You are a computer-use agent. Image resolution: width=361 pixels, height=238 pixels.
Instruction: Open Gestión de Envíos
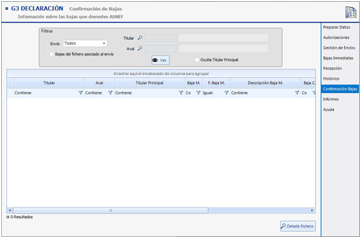339,48
